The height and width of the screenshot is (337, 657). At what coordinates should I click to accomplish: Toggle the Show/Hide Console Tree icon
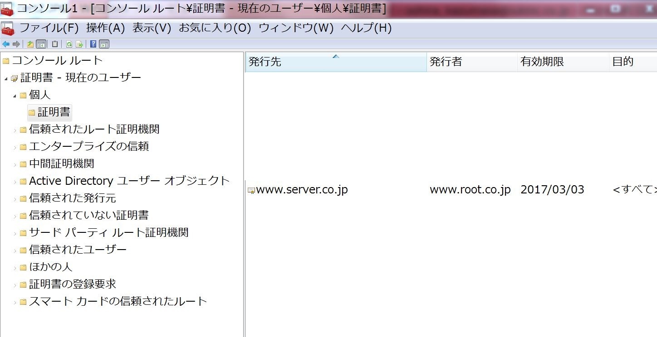tap(41, 44)
